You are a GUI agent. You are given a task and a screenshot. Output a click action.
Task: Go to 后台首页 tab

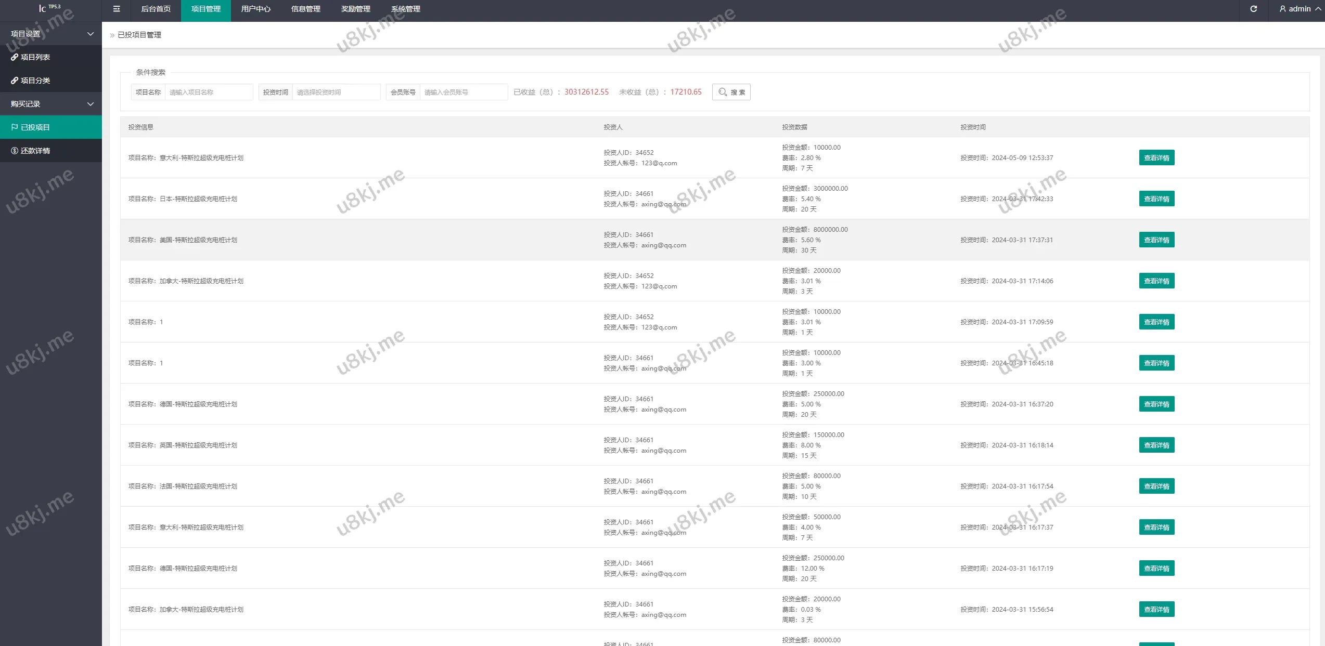(x=156, y=9)
